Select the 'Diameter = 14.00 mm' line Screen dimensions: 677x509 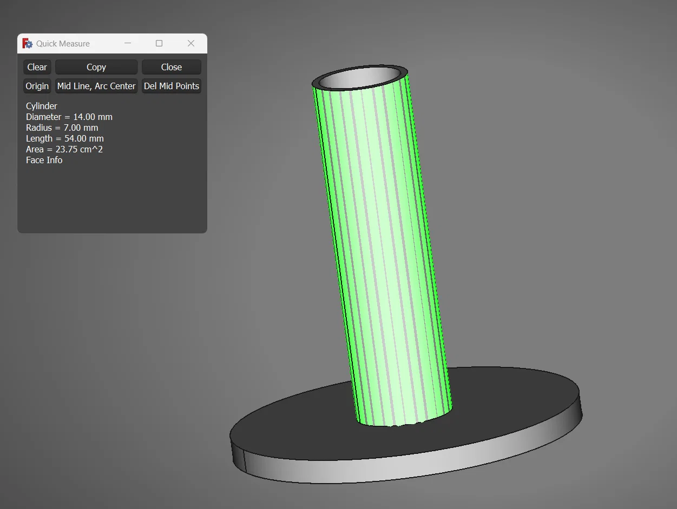click(x=69, y=117)
